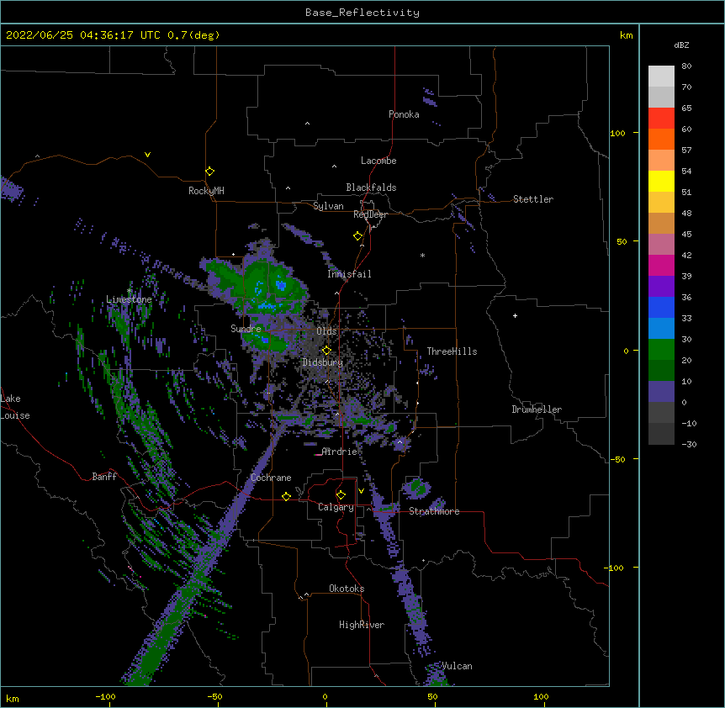Click the Lacombe town label
725x708 pixels.
click(378, 161)
